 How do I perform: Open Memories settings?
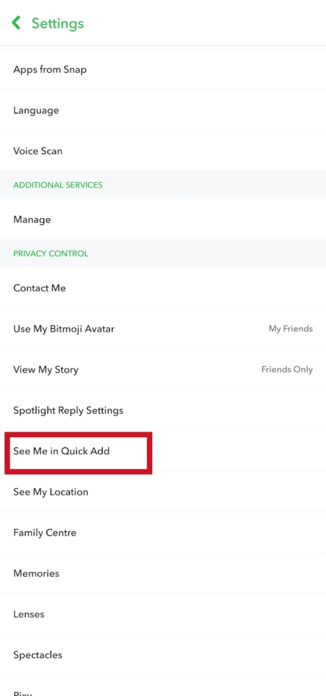pos(163,574)
